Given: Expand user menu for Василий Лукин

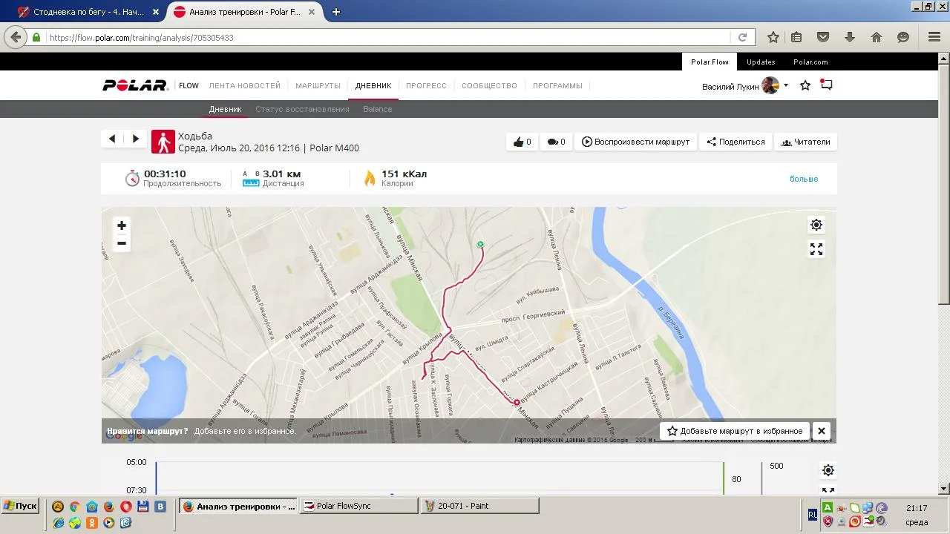Looking at the screenshot, I should 786,86.
